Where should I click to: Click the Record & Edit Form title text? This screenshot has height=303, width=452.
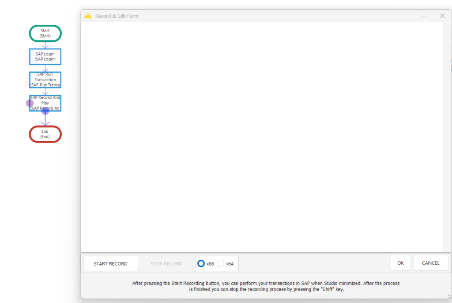117,16
